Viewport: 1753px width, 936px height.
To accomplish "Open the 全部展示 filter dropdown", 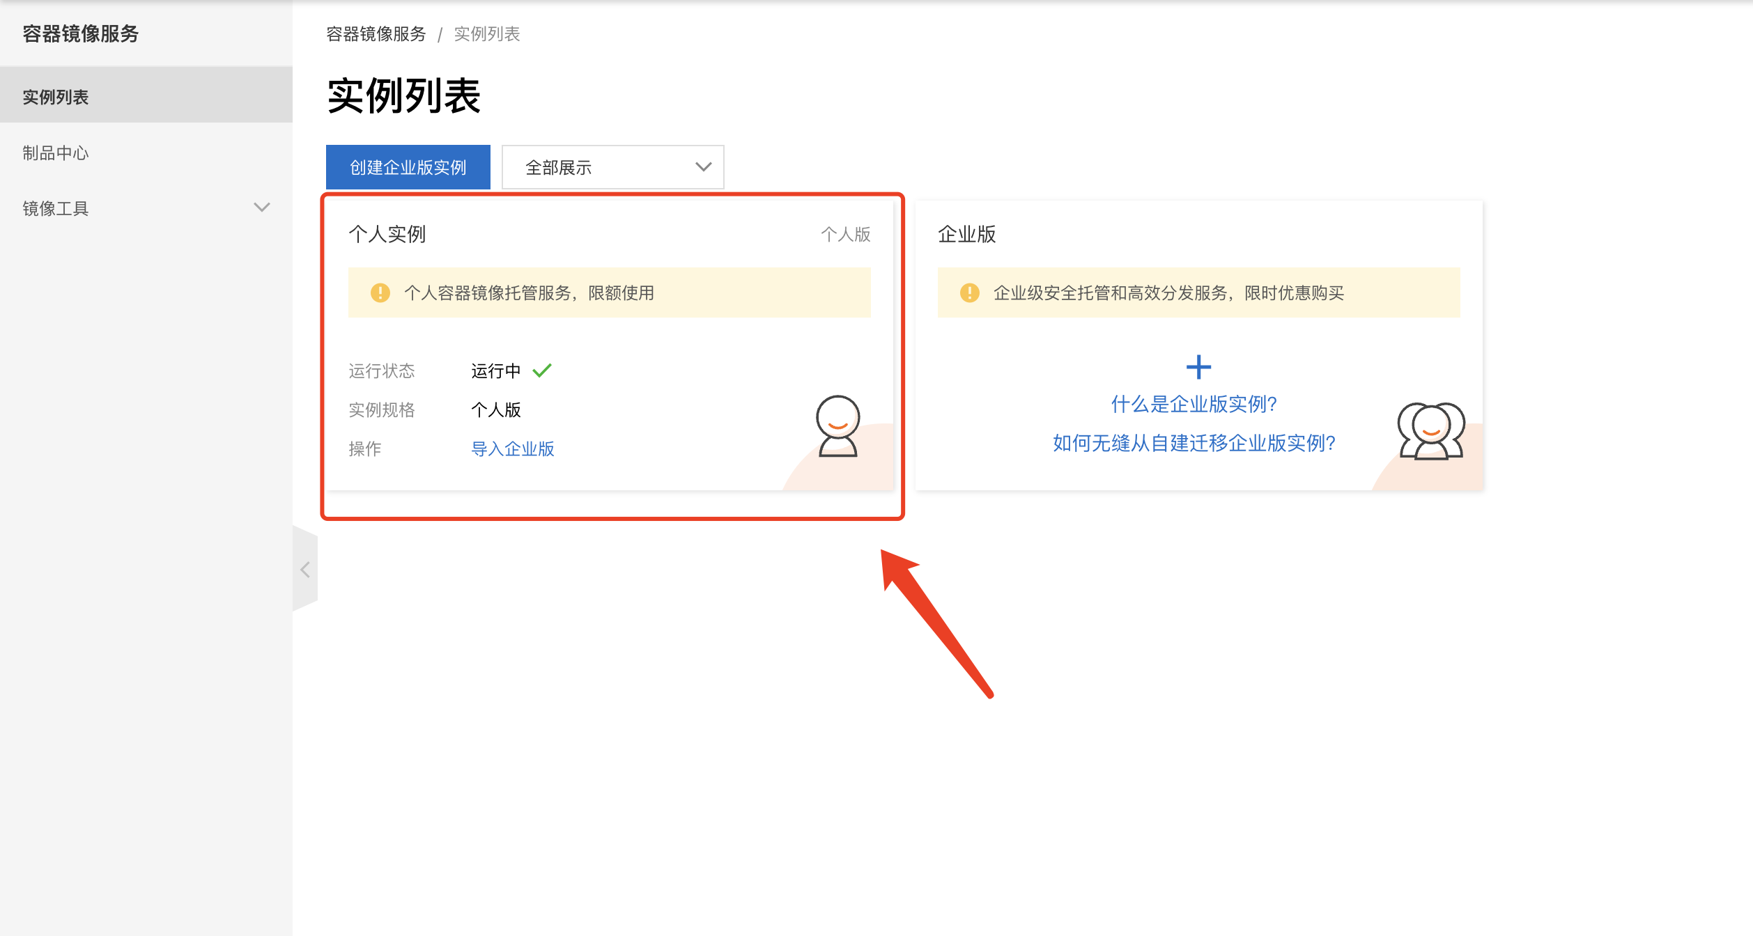I will pyautogui.click(x=612, y=167).
